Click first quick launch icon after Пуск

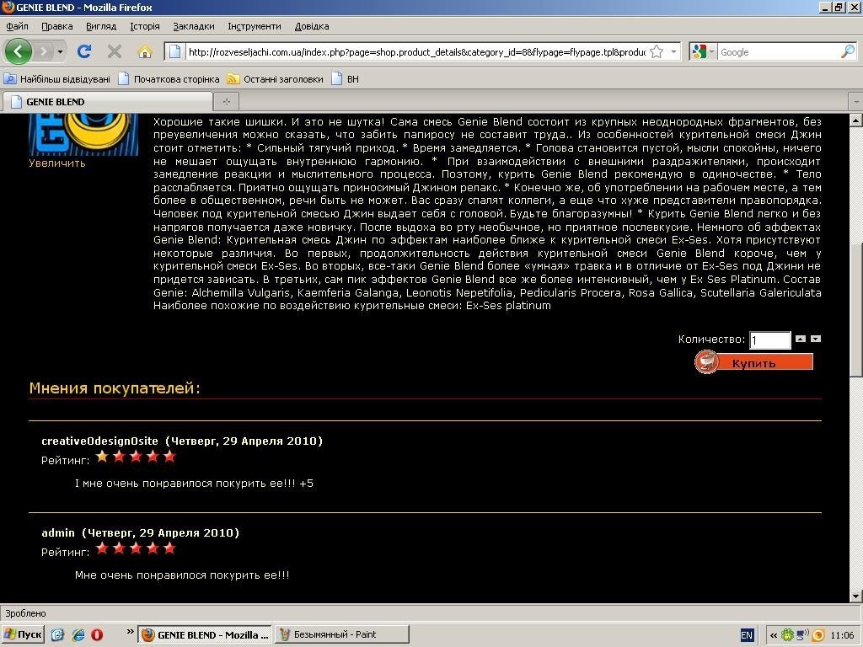(x=58, y=634)
